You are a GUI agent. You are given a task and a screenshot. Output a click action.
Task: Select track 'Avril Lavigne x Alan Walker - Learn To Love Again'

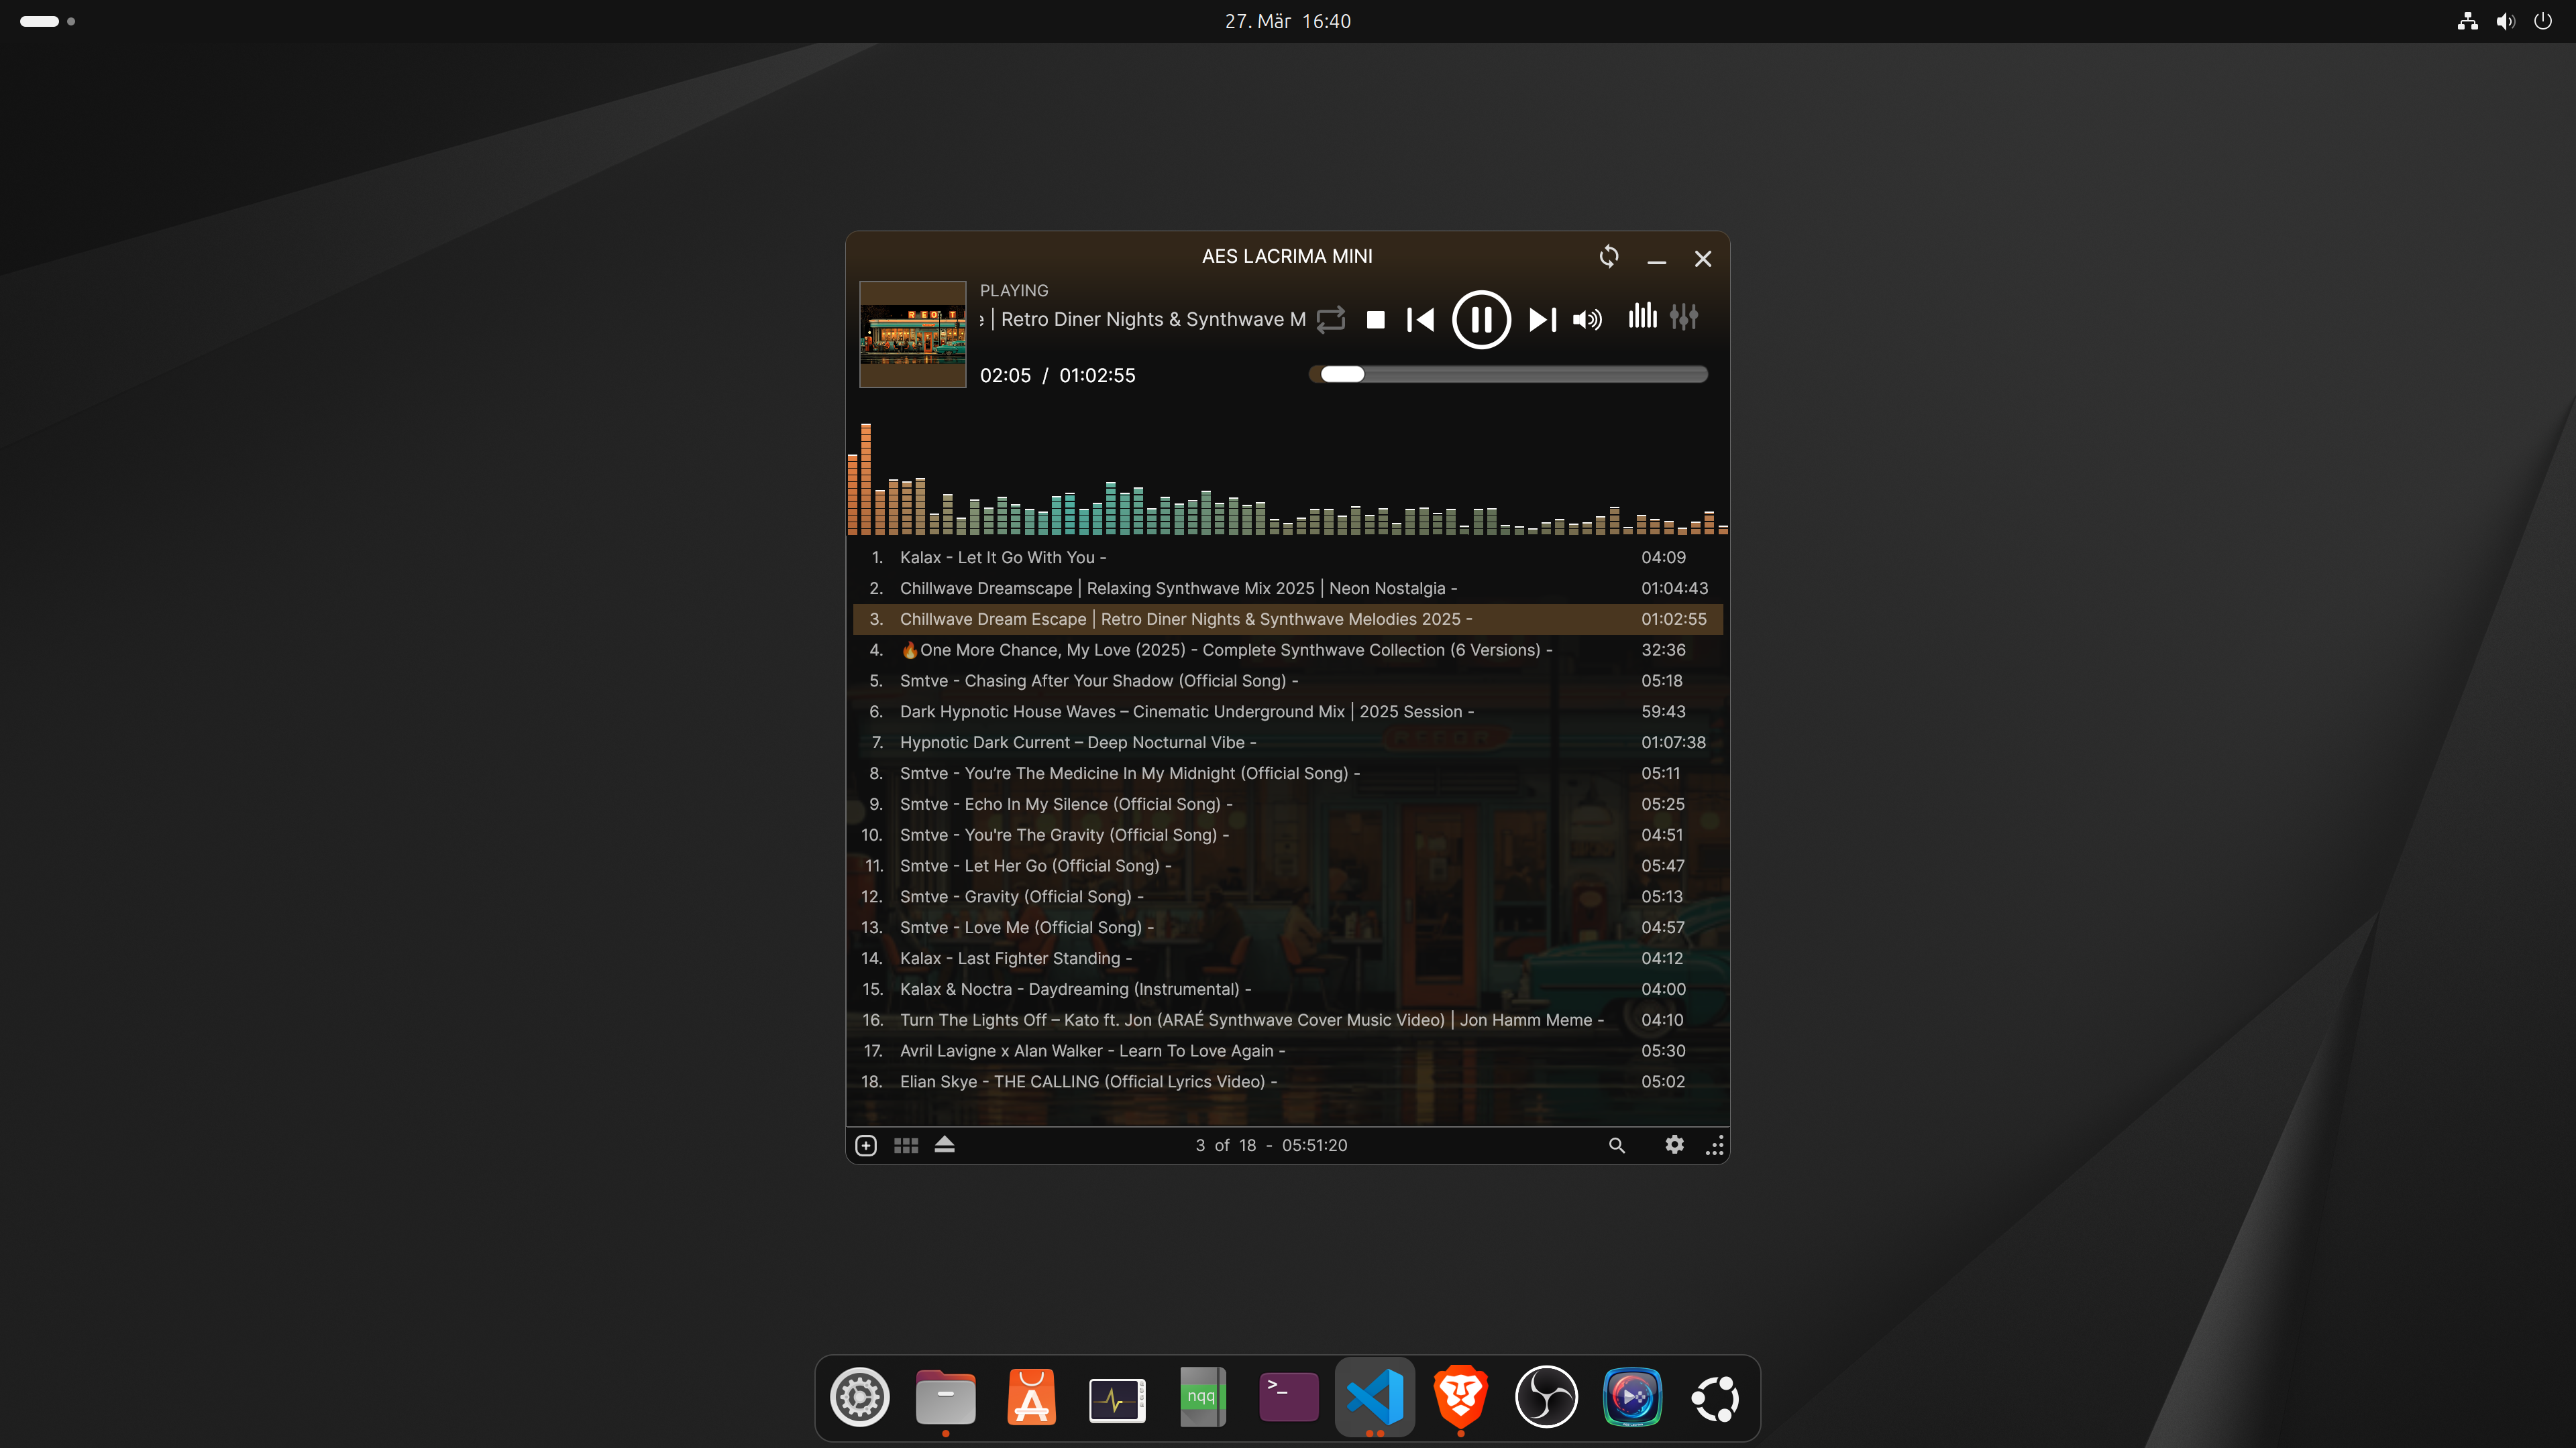click(1288, 1051)
